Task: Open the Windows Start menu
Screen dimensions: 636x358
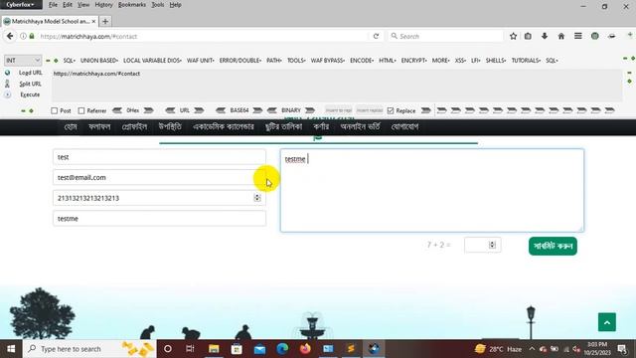Action: (x=11, y=349)
